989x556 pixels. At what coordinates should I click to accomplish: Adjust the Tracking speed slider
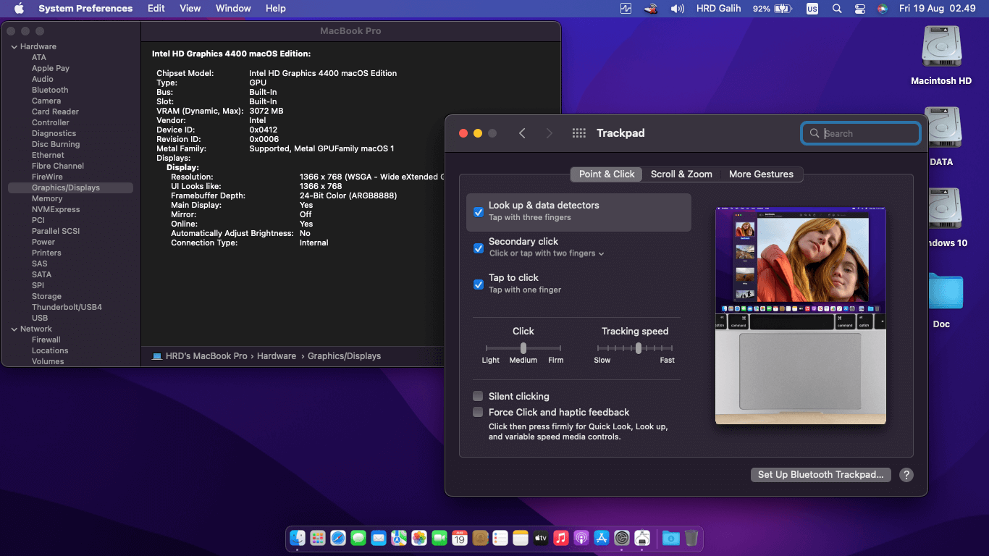pyautogui.click(x=635, y=348)
